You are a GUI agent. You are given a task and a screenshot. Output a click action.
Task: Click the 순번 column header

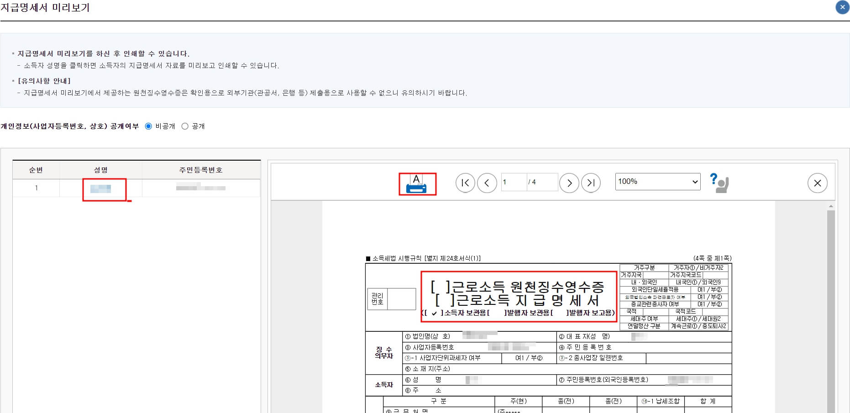point(36,170)
